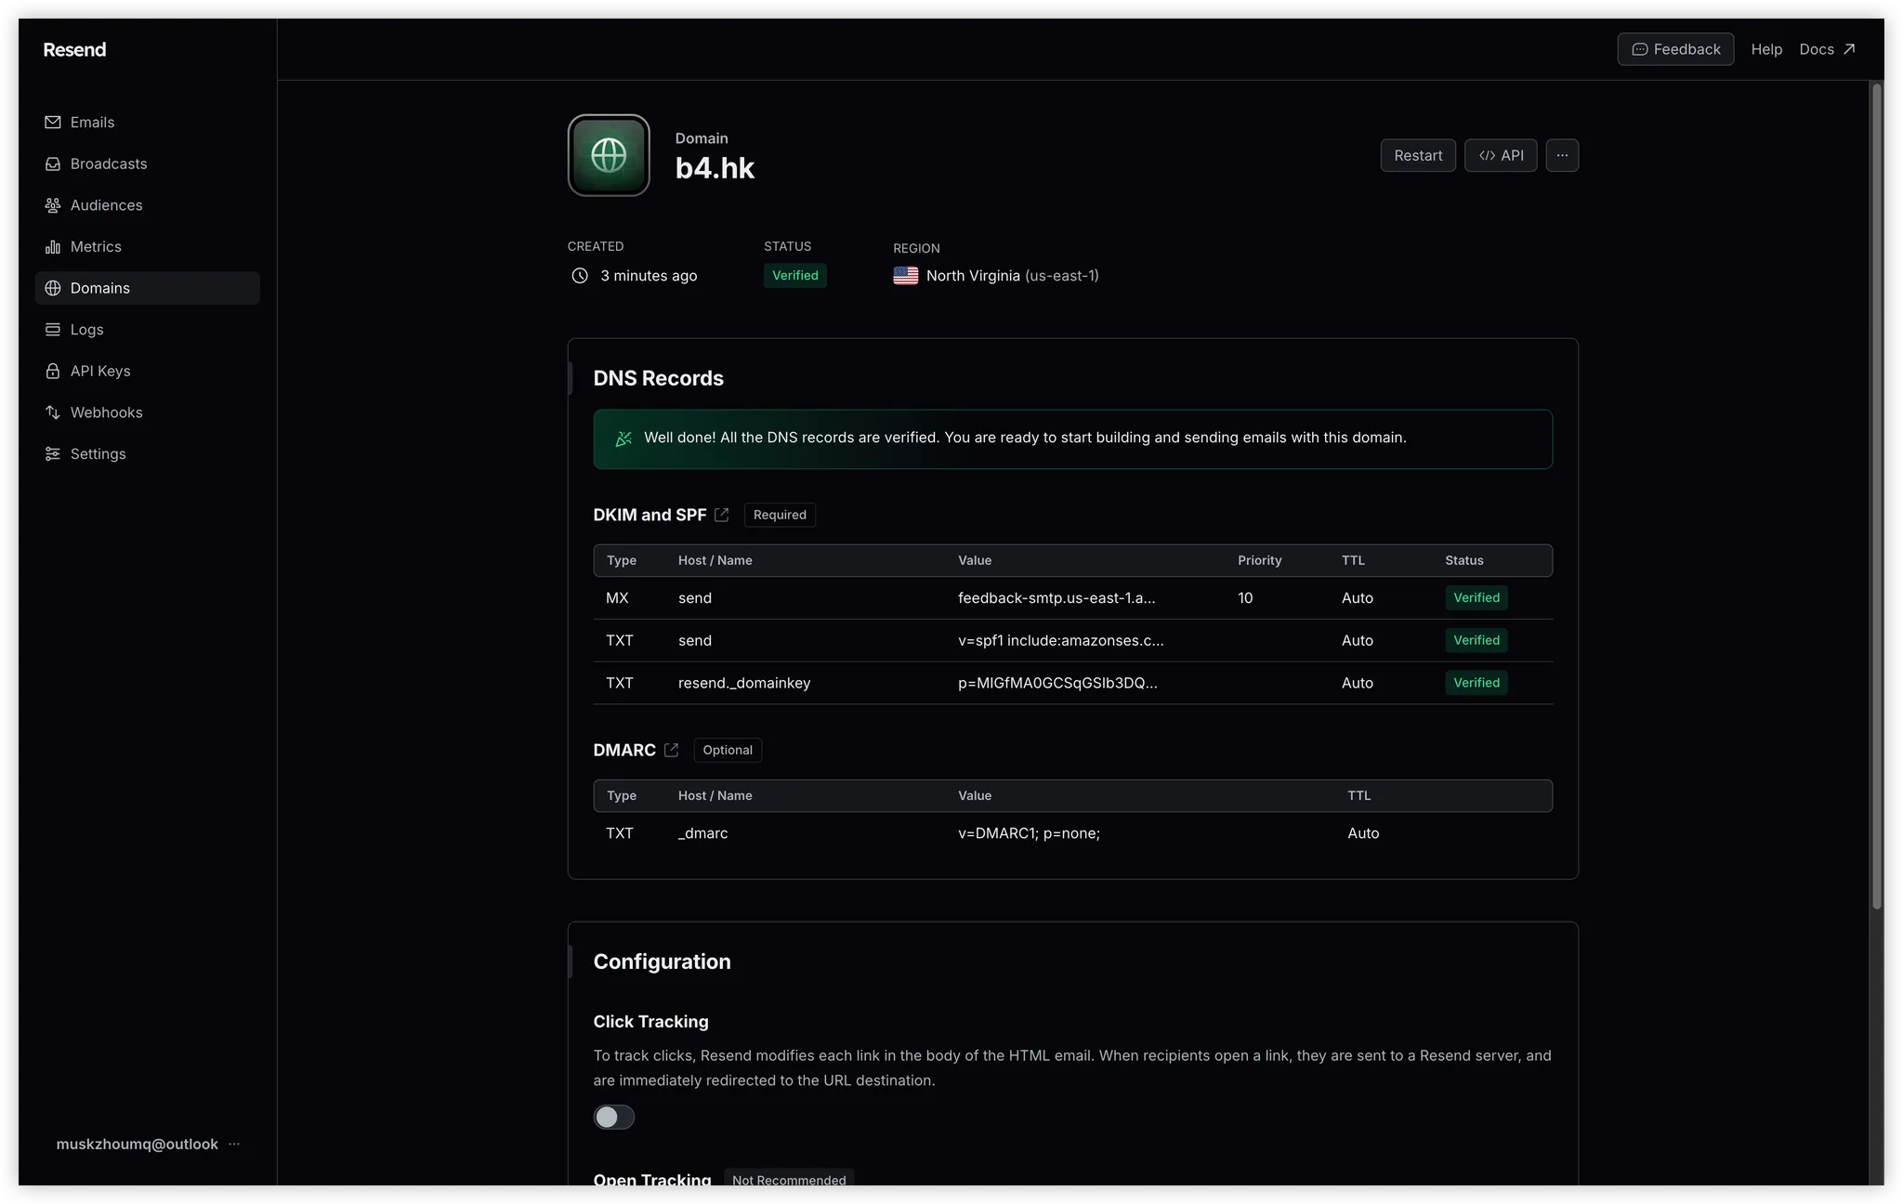Image resolution: width=1903 pixels, height=1204 pixels.
Task: Open the Feedback button
Action: point(1675,49)
